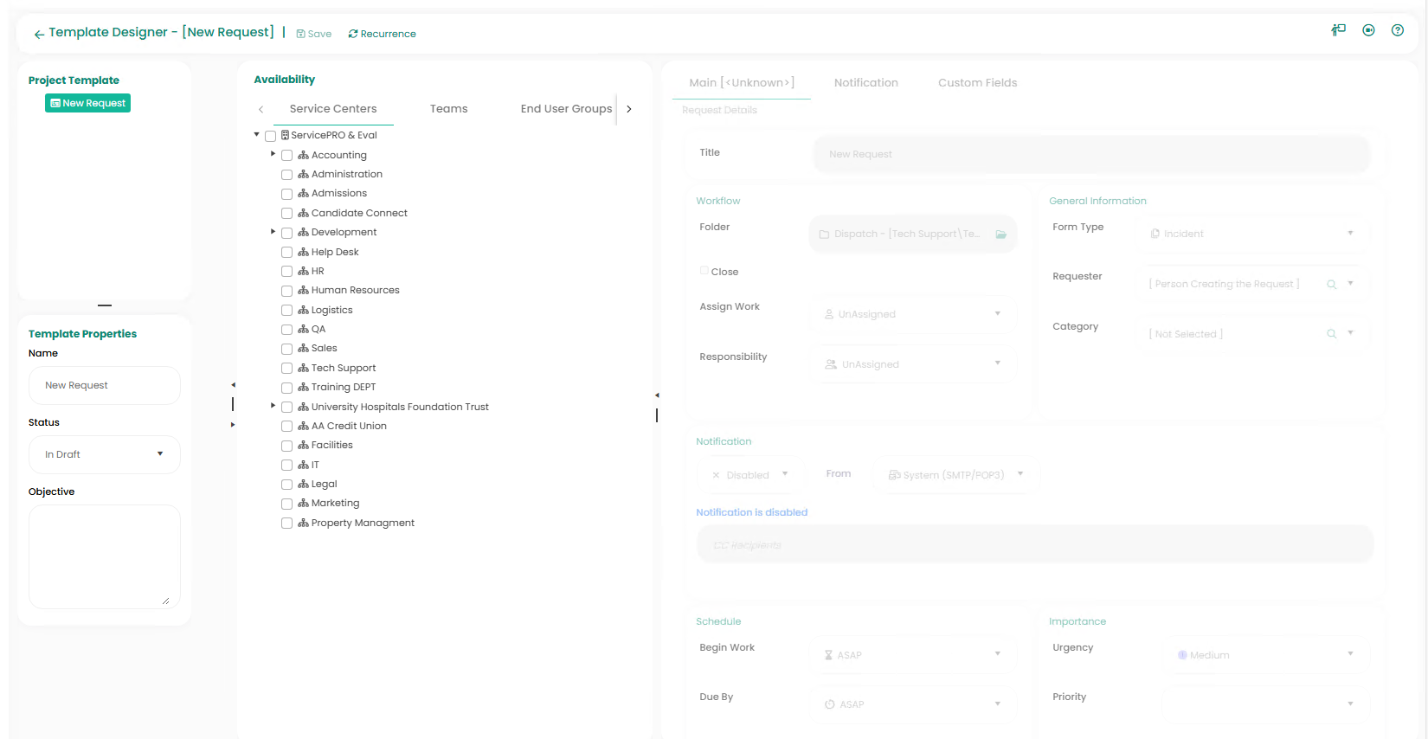Click the search icon in Requester field
The image size is (1428, 739).
[x=1331, y=284]
